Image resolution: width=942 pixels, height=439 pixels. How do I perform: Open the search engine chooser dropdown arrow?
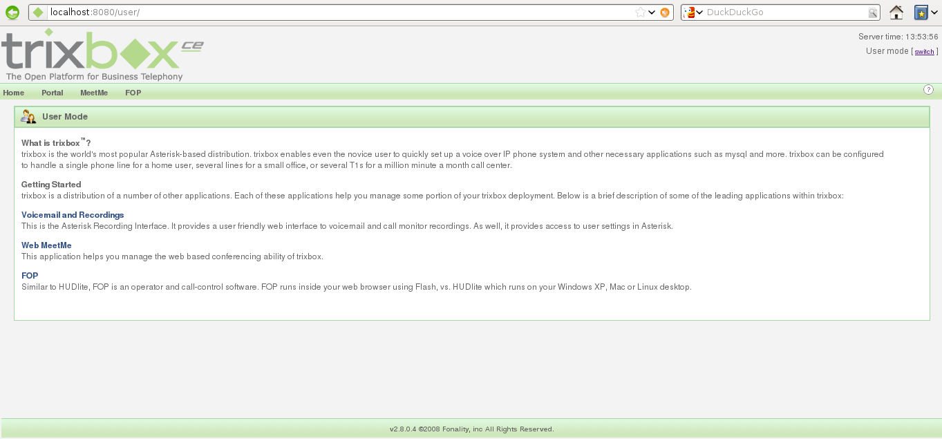click(699, 12)
